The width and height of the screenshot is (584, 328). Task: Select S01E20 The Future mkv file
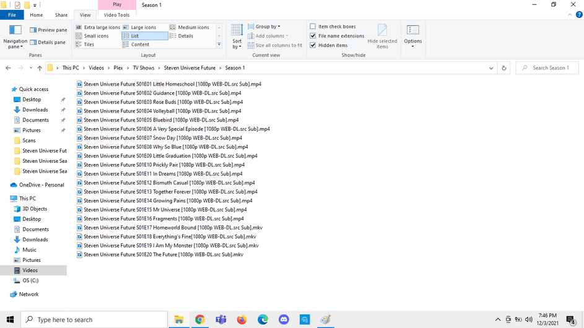point(160,254)
